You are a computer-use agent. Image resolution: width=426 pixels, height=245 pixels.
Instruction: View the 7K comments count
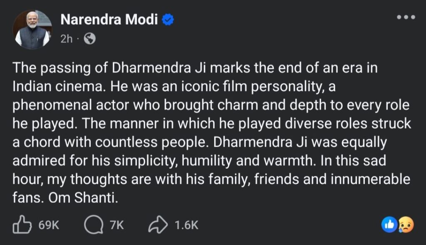click(x=117, y=225)
